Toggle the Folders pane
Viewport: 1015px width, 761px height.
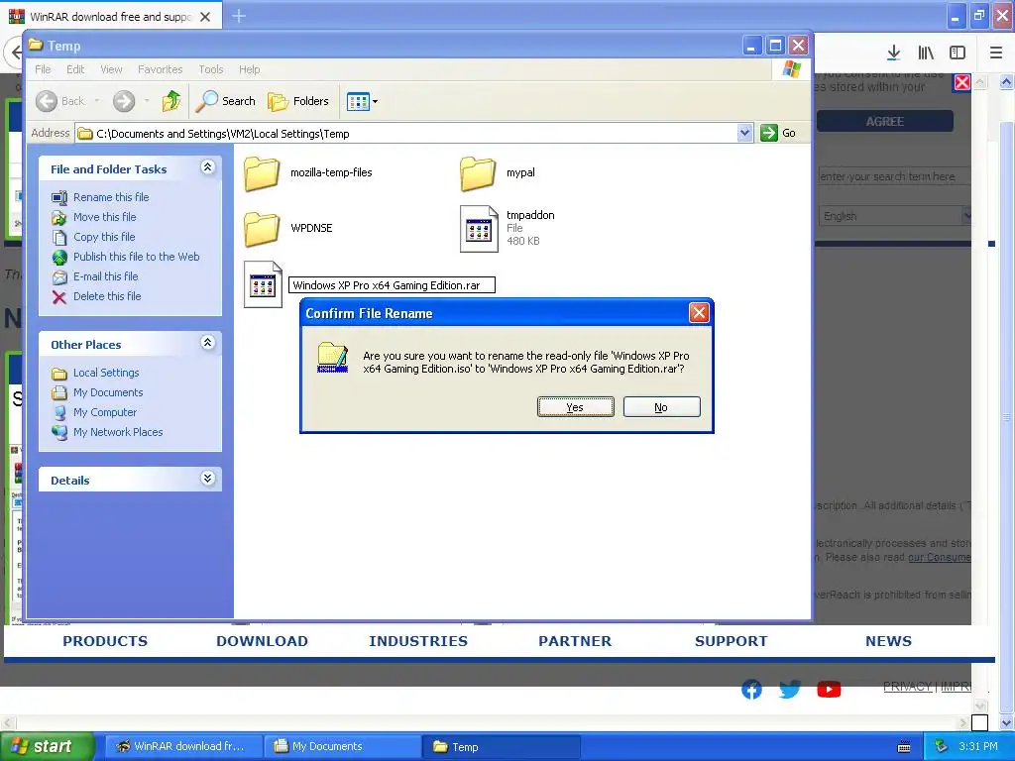tap(298, 101)
